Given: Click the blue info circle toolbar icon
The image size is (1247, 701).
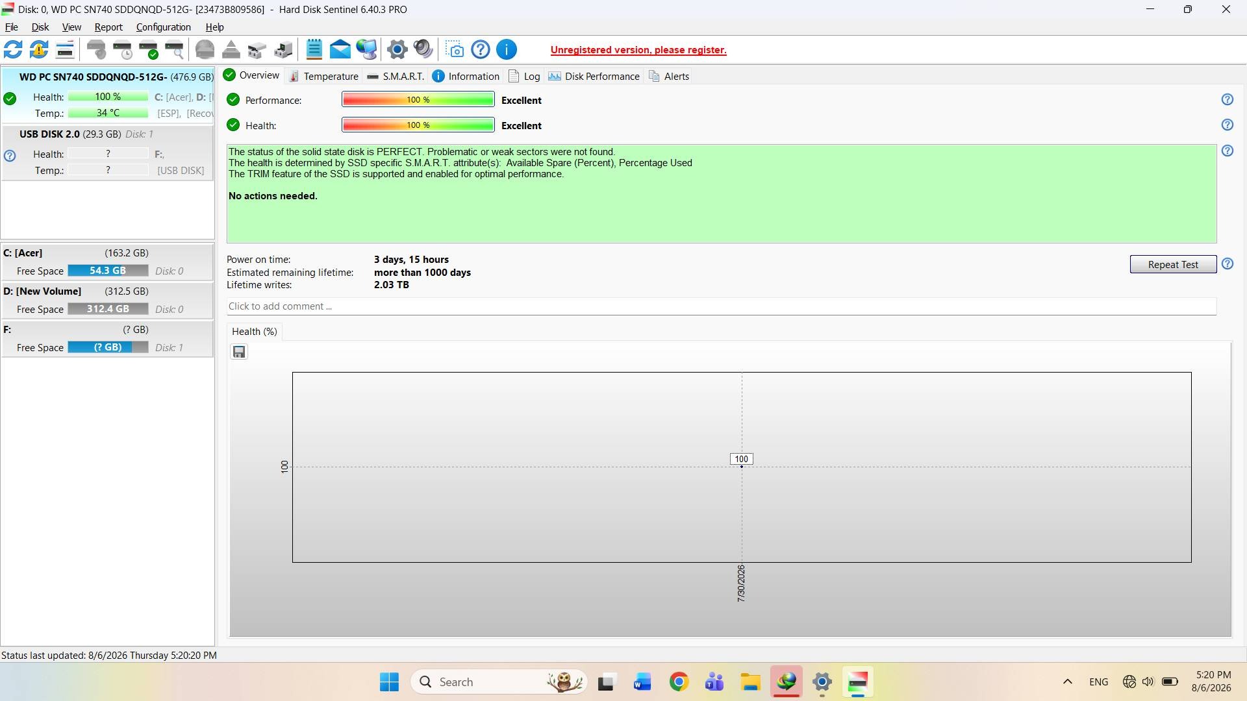Looking at the screenshot, I should click(507, 49).
